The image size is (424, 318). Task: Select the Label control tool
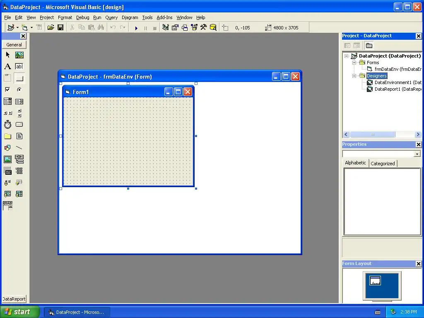(x=7, y=67)
